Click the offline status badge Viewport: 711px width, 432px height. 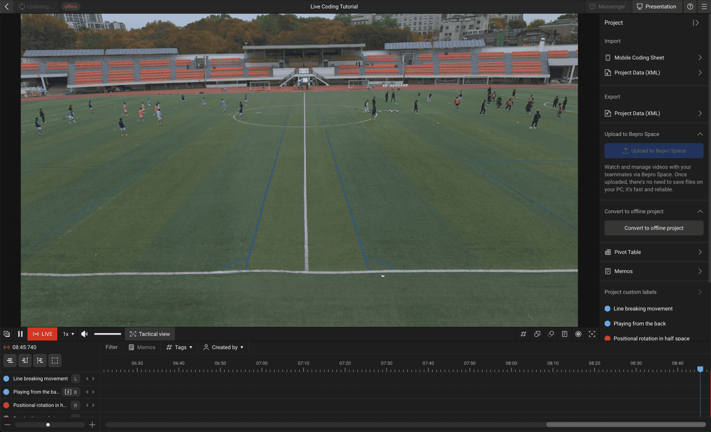pos(71,7)
